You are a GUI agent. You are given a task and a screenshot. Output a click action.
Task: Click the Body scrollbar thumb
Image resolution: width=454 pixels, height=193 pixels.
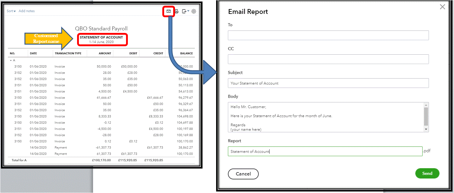pos(426,117)
